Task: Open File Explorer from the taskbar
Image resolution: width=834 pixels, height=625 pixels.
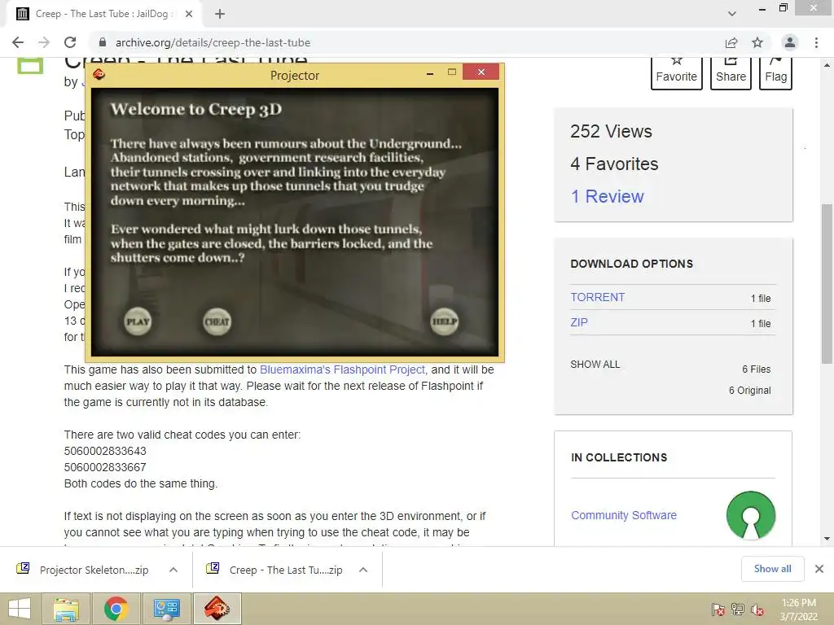Action: tap(65, 609)
